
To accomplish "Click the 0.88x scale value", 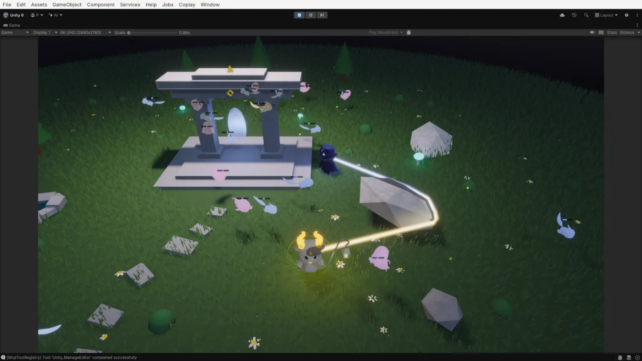I will (184, 33).
